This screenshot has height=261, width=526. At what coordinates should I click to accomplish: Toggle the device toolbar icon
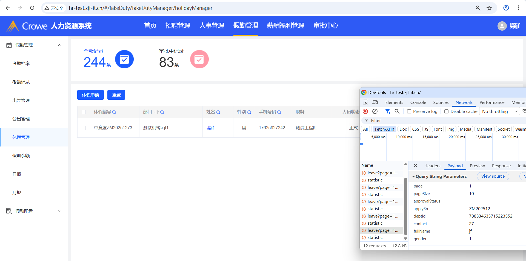[375, 102]
